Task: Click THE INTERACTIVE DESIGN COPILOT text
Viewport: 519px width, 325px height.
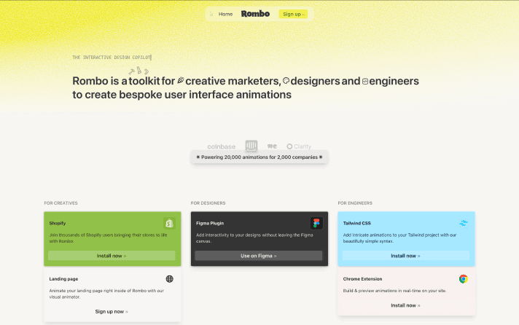Action: pyautogui.click(x=112, y=58)
